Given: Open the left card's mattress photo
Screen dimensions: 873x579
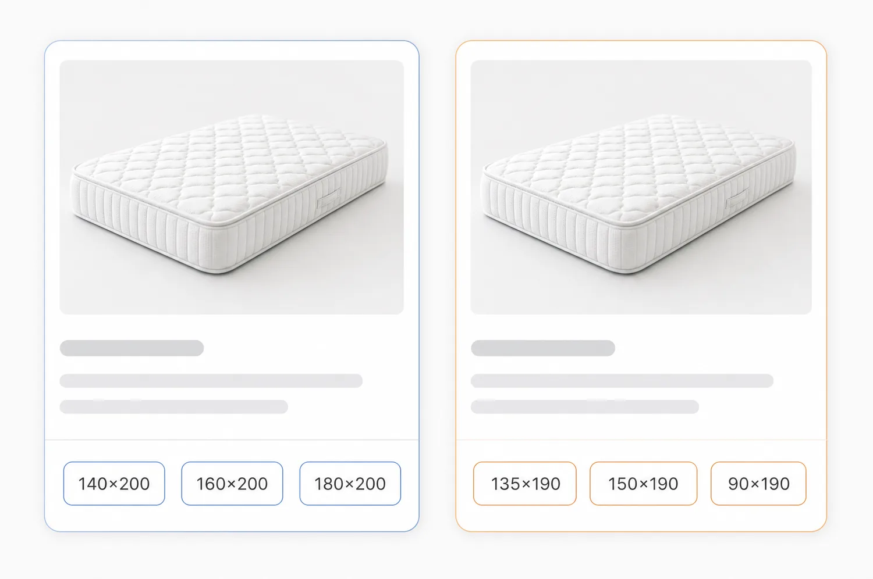Looking at the screenshot, I should pos(232,187).
